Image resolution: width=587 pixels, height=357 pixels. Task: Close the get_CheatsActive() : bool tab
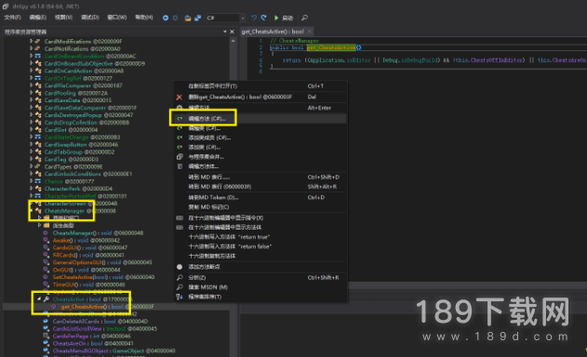coord(310,32)
